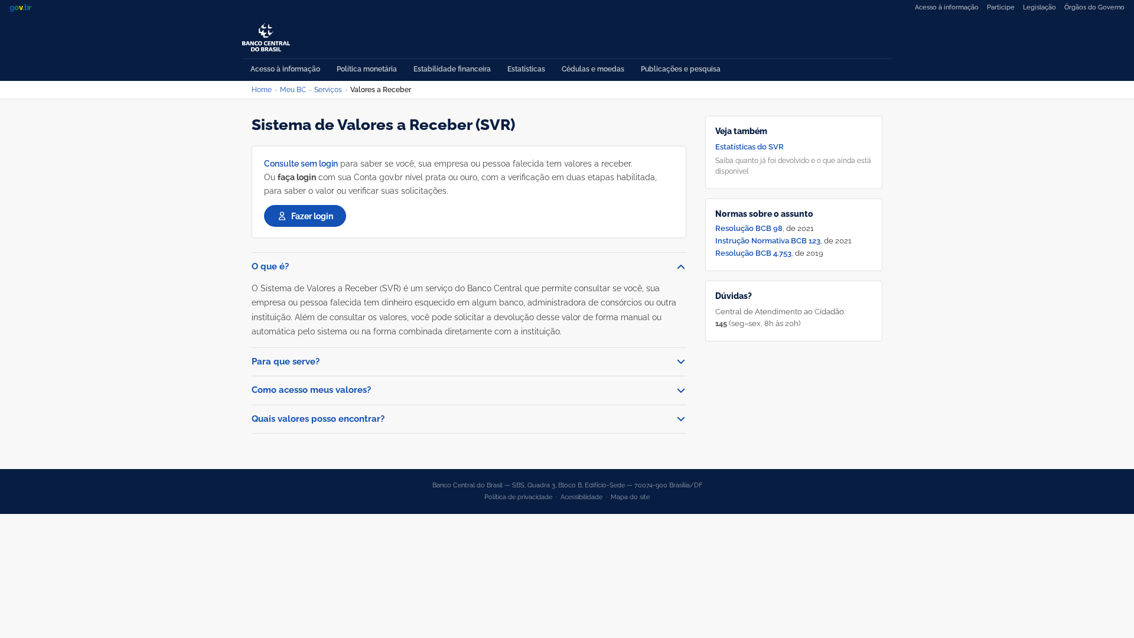Click the 'Consulte sem login' link
This screenshot has height=638, width=1134.
point(301,164)
